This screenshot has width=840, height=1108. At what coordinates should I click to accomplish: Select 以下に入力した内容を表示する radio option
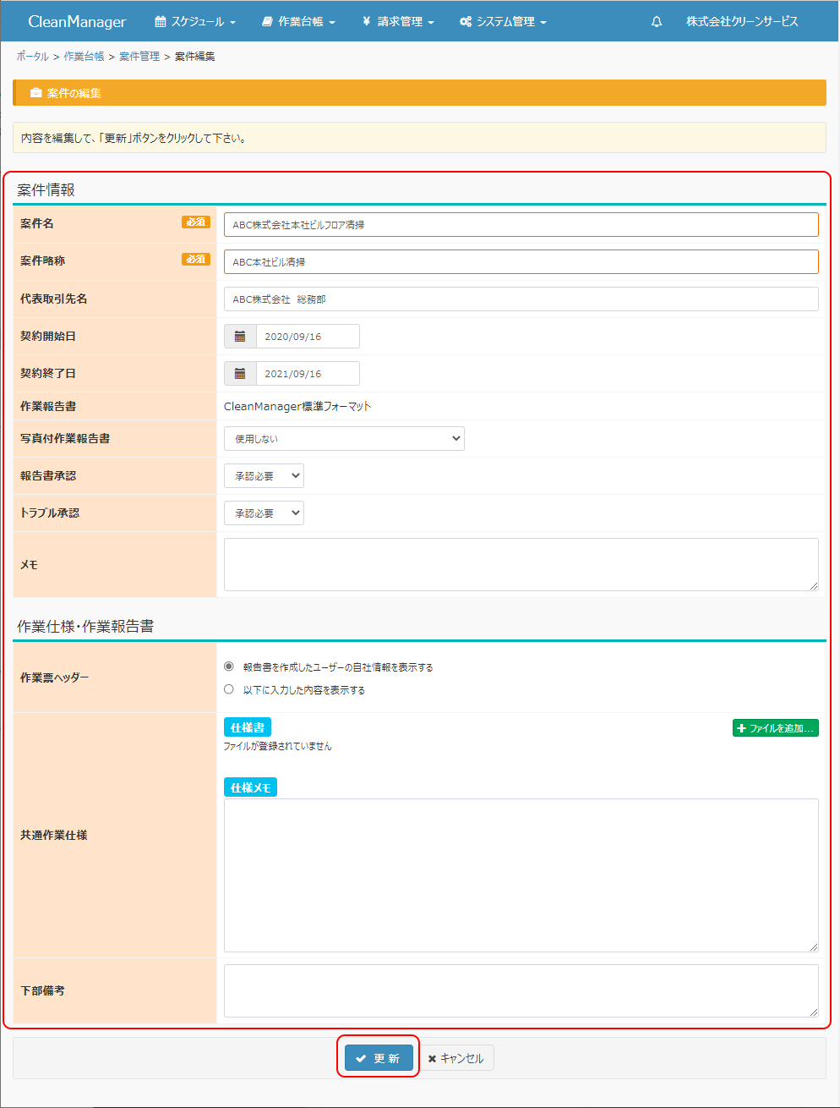pyautogui.click(x=229, y=689)
